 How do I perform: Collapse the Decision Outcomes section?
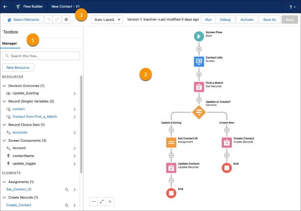[4, 86]
